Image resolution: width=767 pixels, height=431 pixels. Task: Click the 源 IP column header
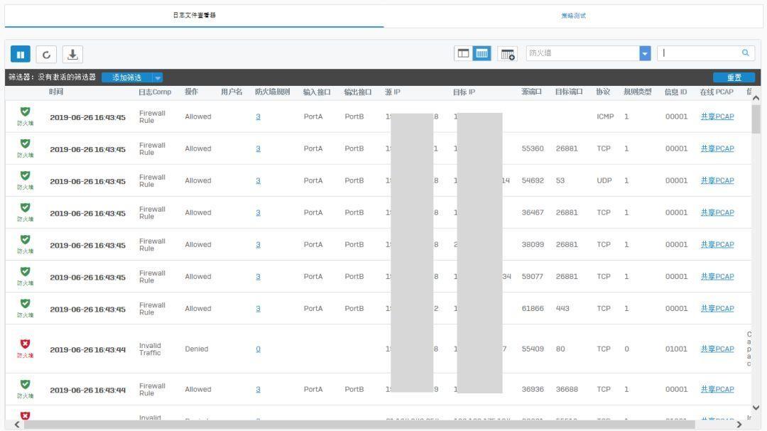392,92
